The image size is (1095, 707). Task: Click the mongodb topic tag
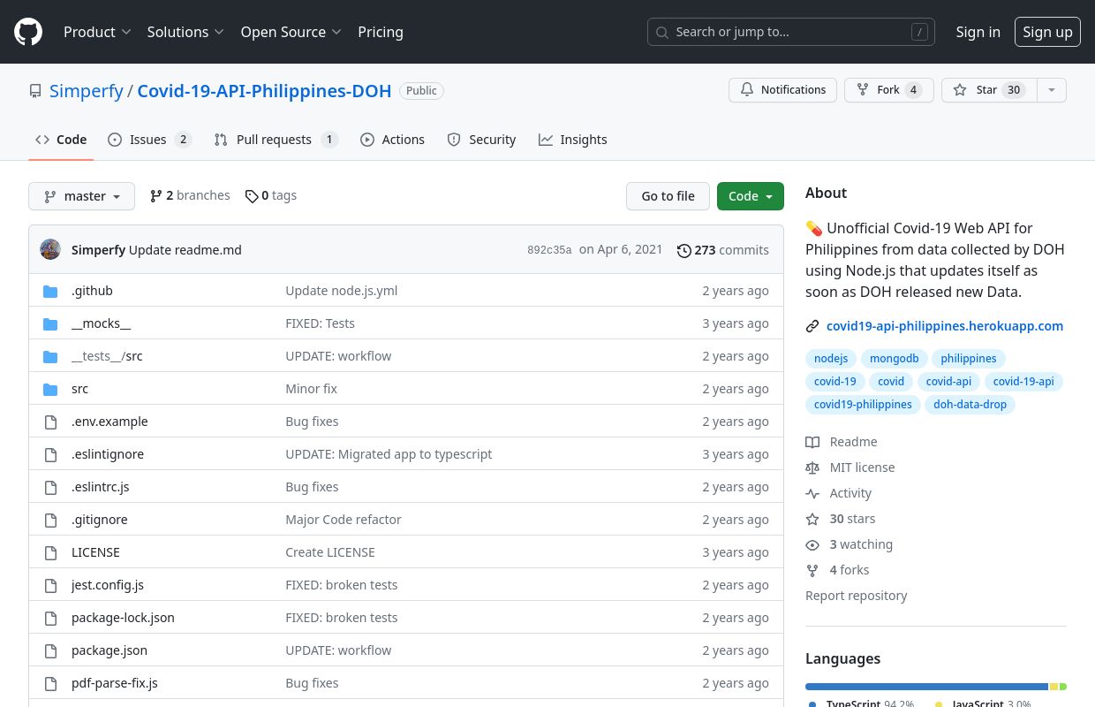pyautogui.click(x=895, y=359)
